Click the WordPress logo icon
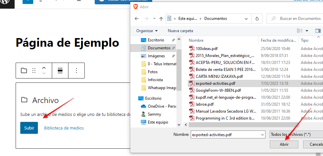Screen dimensions: 323x156 (x=7, y=1)
